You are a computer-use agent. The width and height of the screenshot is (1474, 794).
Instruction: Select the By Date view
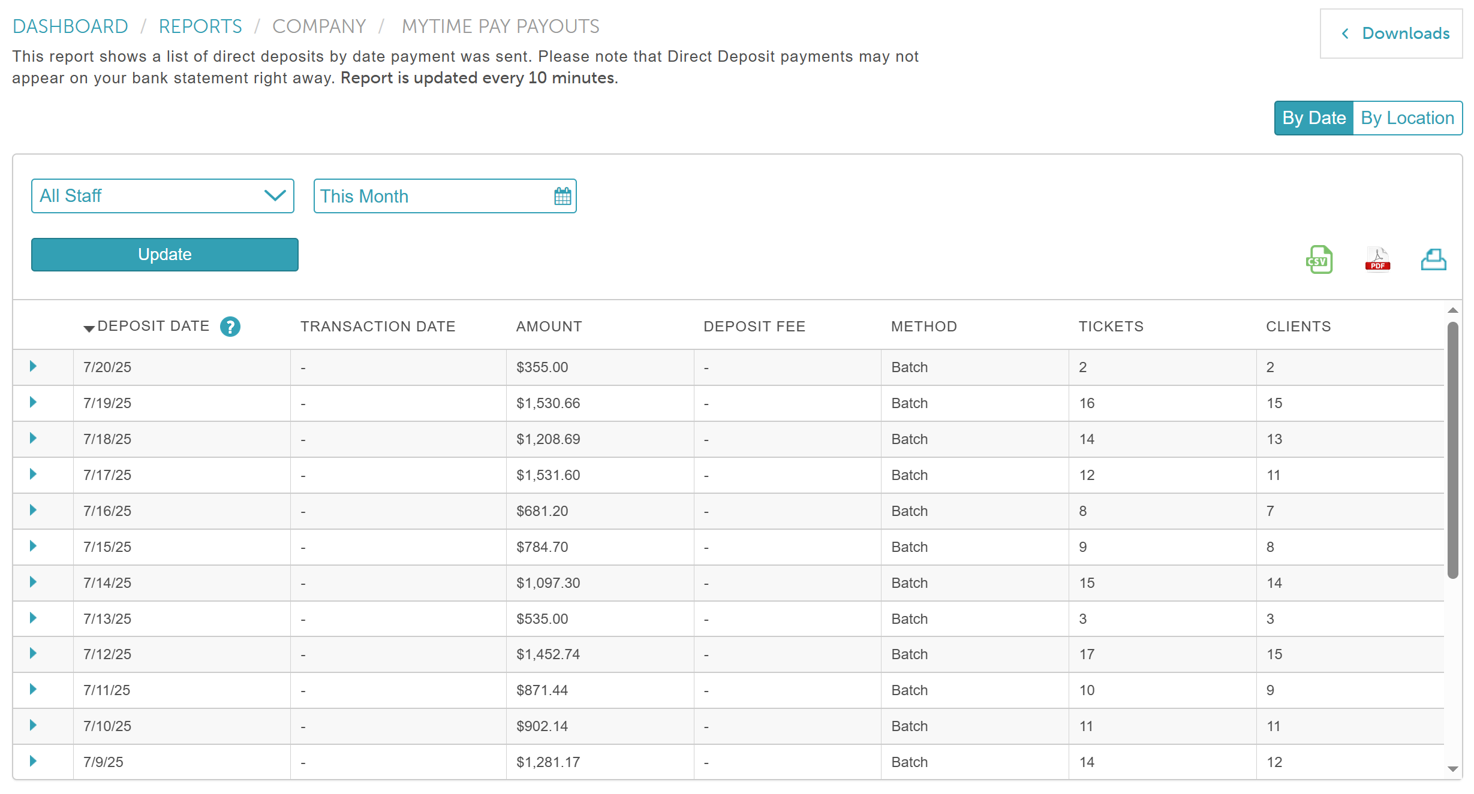[x=1313, y=118]
